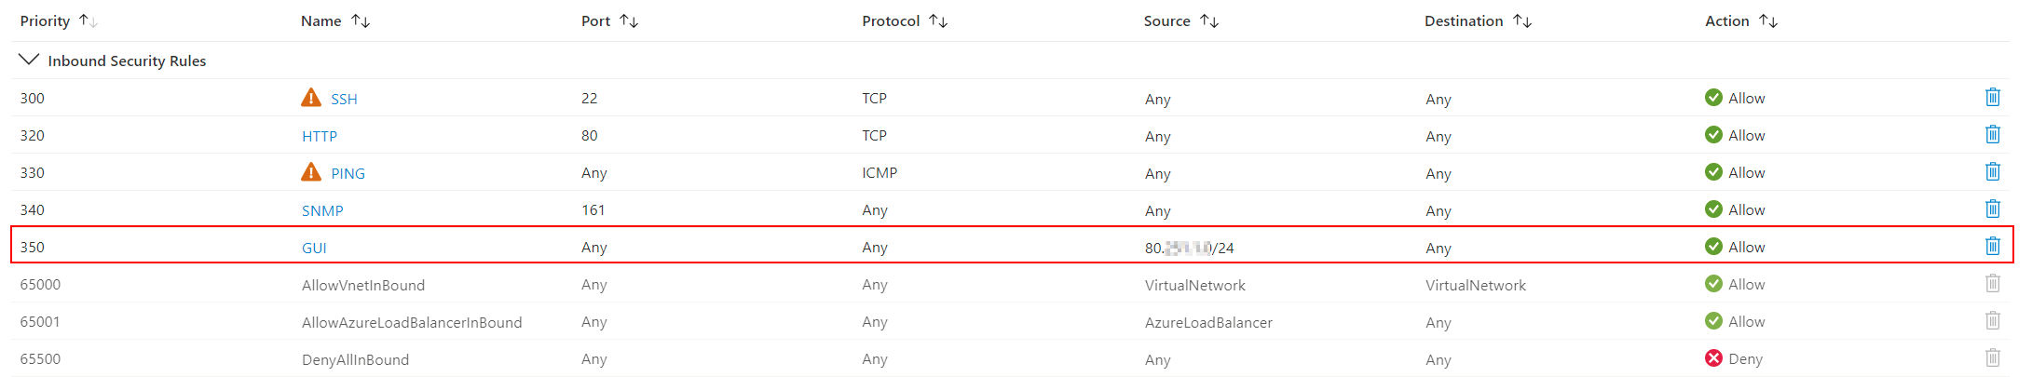Click the warning icon beside PING
2032x377 pixels.
click(311, 172)
